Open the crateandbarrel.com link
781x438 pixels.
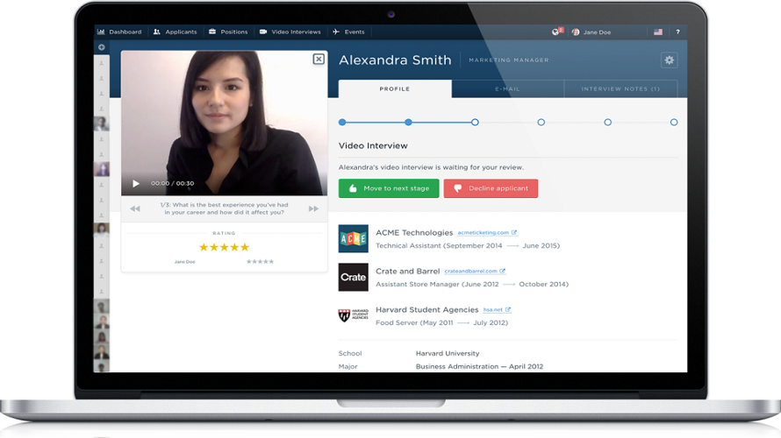[475, 272]
